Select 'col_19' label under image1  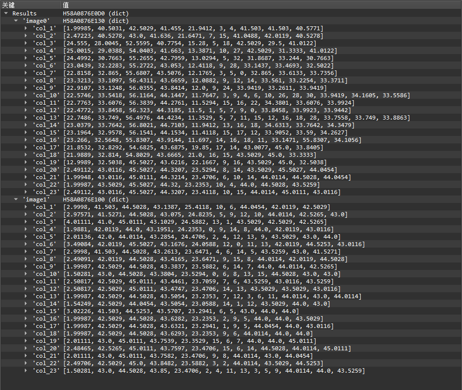tap(46, 341)
